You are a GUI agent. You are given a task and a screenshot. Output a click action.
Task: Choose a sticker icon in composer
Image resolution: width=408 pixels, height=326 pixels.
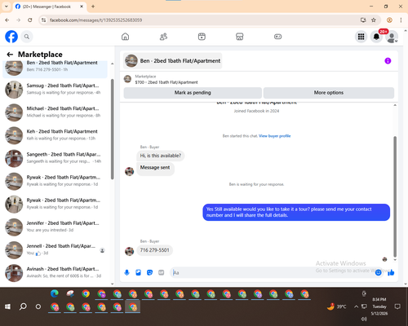149,272
